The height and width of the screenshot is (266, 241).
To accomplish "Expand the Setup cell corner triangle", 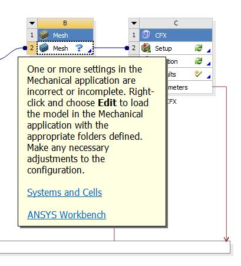I will 209,51.
